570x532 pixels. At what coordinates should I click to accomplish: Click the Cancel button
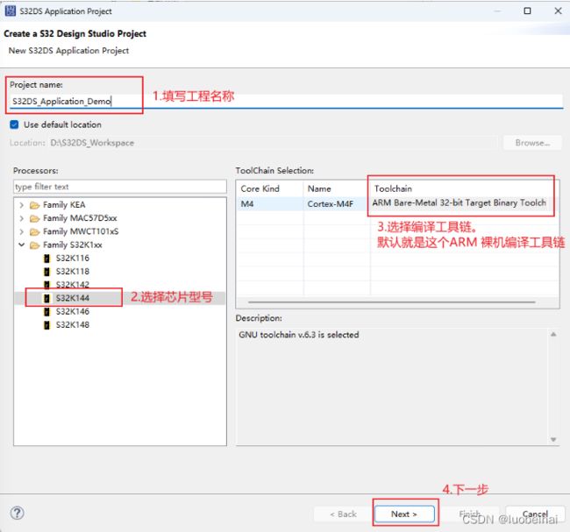(x=535, y=514)
